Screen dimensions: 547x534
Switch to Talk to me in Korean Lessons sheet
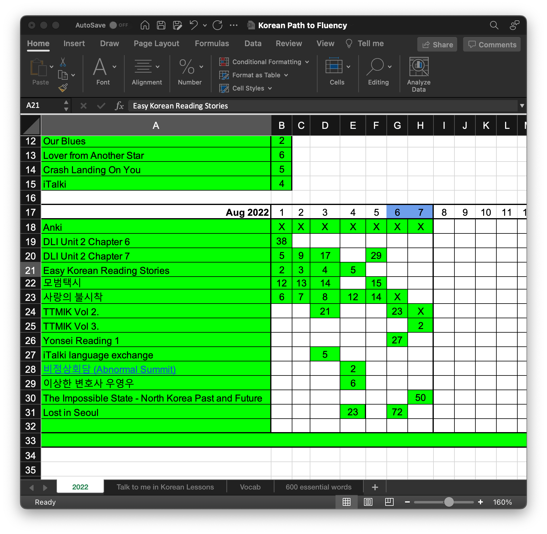(x=165, y=487)
